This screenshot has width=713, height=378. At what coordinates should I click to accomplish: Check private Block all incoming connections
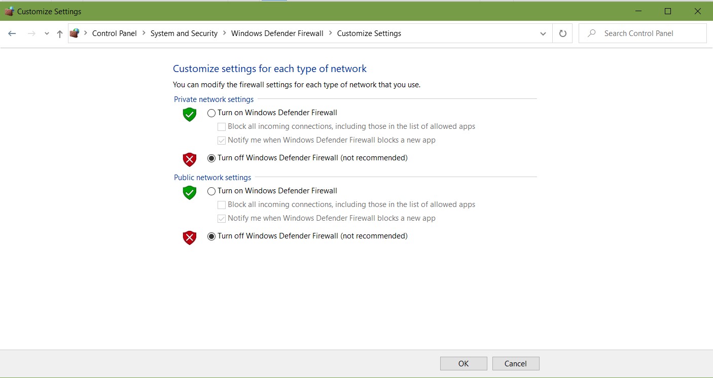pyautogui.click(x=222, y=127)
